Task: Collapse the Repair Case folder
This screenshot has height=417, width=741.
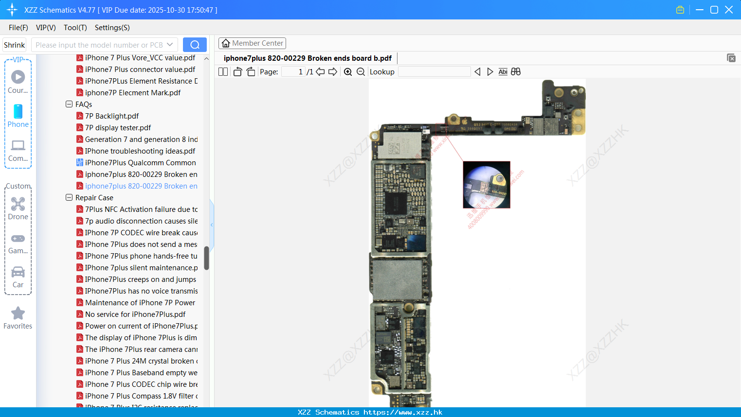Action: [69, 197]
